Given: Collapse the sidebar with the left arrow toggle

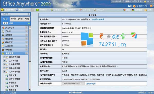Looking at the screenshot, I should coord(33,10).
